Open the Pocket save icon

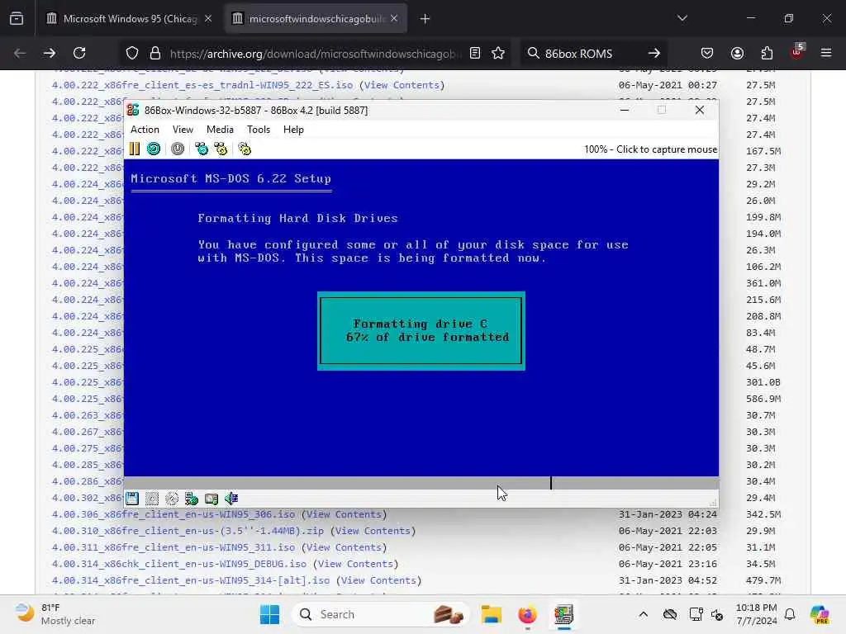click(x=707, y=53)
